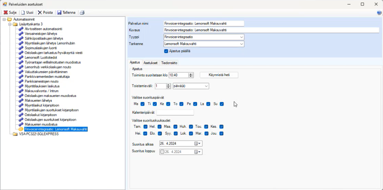
Task: Expand the päivä(ä) interval unit dropdown
Action: tap(206, 86)
